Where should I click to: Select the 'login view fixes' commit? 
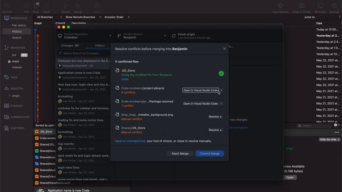(83, 170)
